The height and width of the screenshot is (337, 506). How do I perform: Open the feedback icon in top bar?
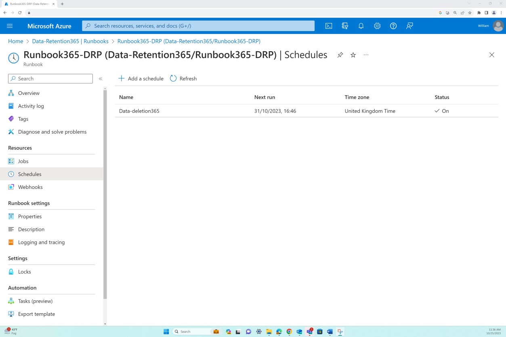pyautogui.click(x=409, y=25)
